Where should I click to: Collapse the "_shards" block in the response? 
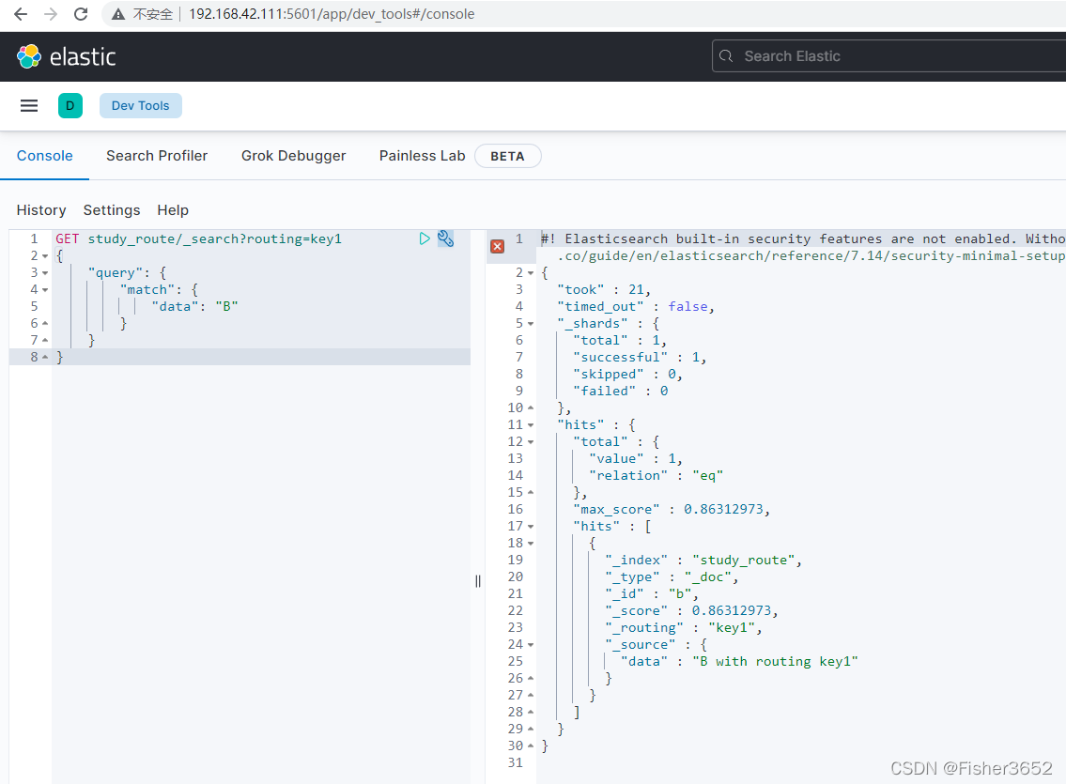[x=531, y=324]
